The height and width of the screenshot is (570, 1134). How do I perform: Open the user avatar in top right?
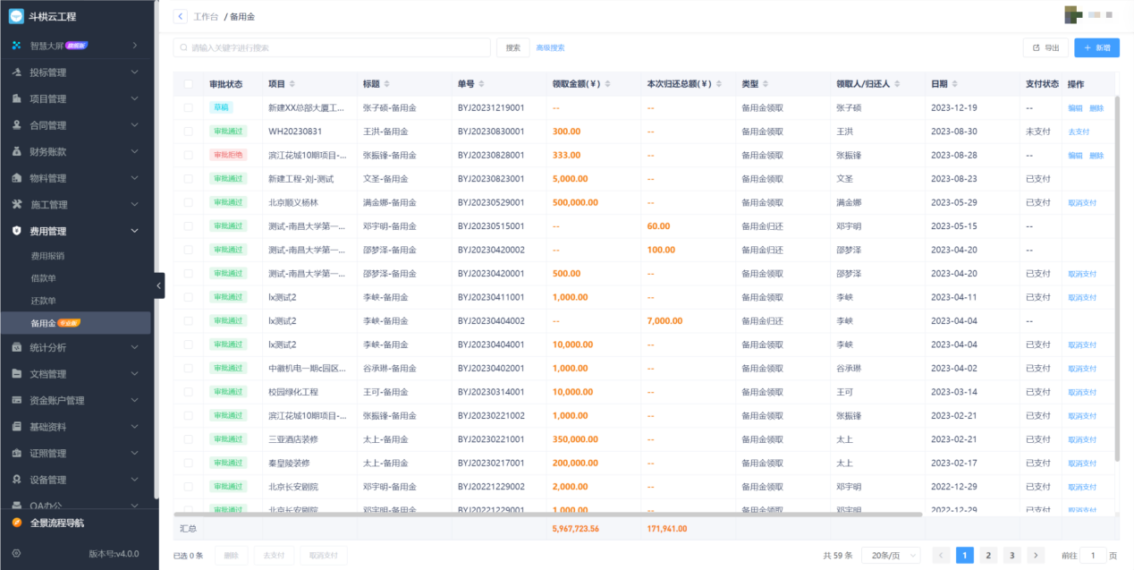1074,15
